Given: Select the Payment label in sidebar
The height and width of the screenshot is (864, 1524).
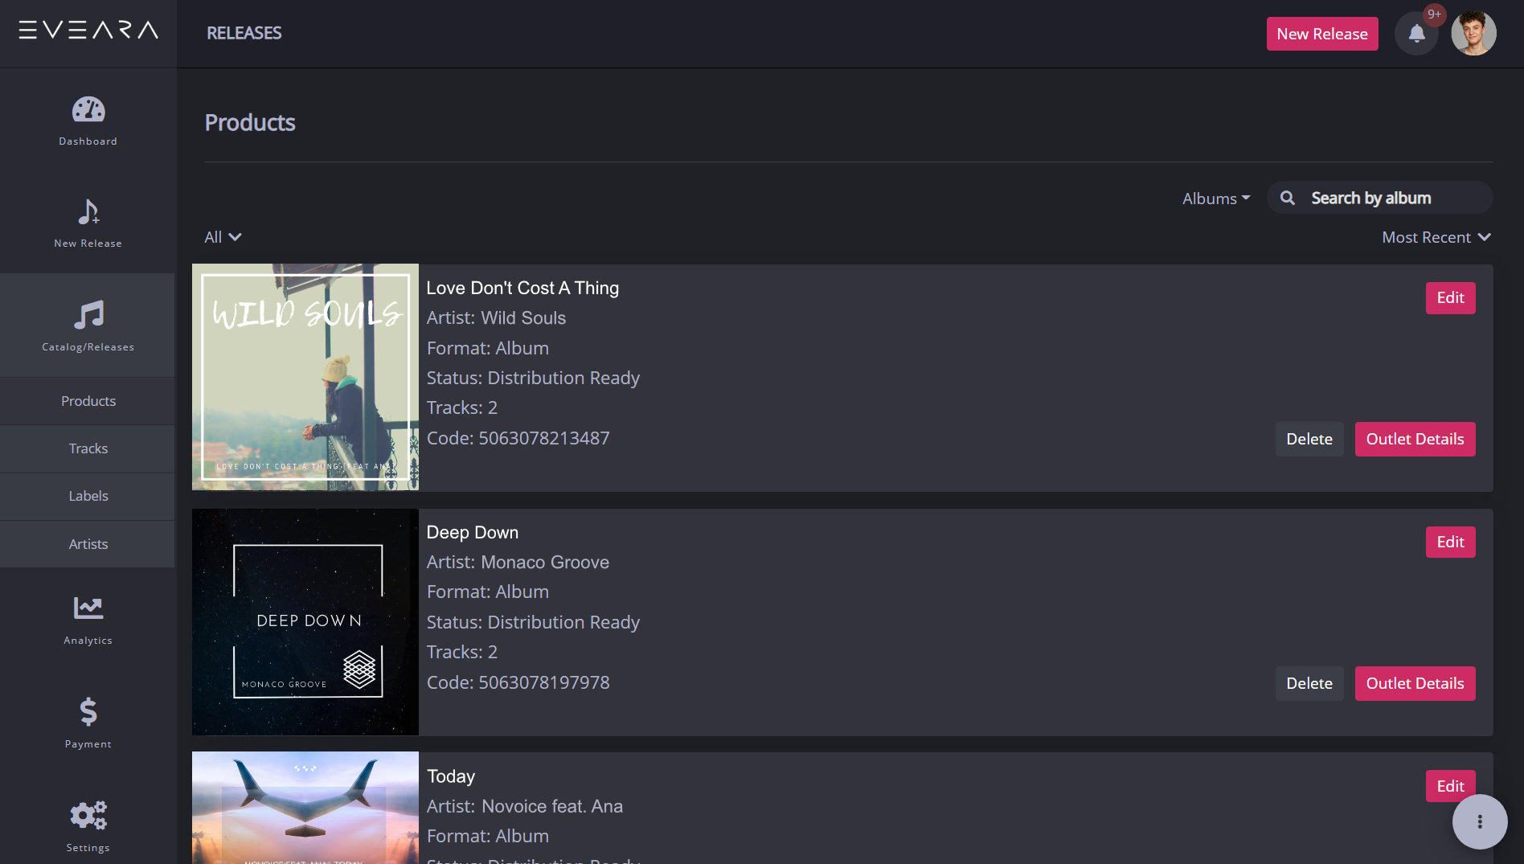Looking at the screenshot, I should 88,744.
